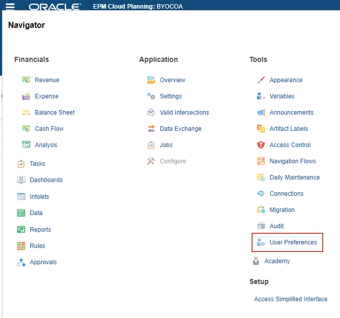
Task: Open the Academy link
Action: coord(277,261)
